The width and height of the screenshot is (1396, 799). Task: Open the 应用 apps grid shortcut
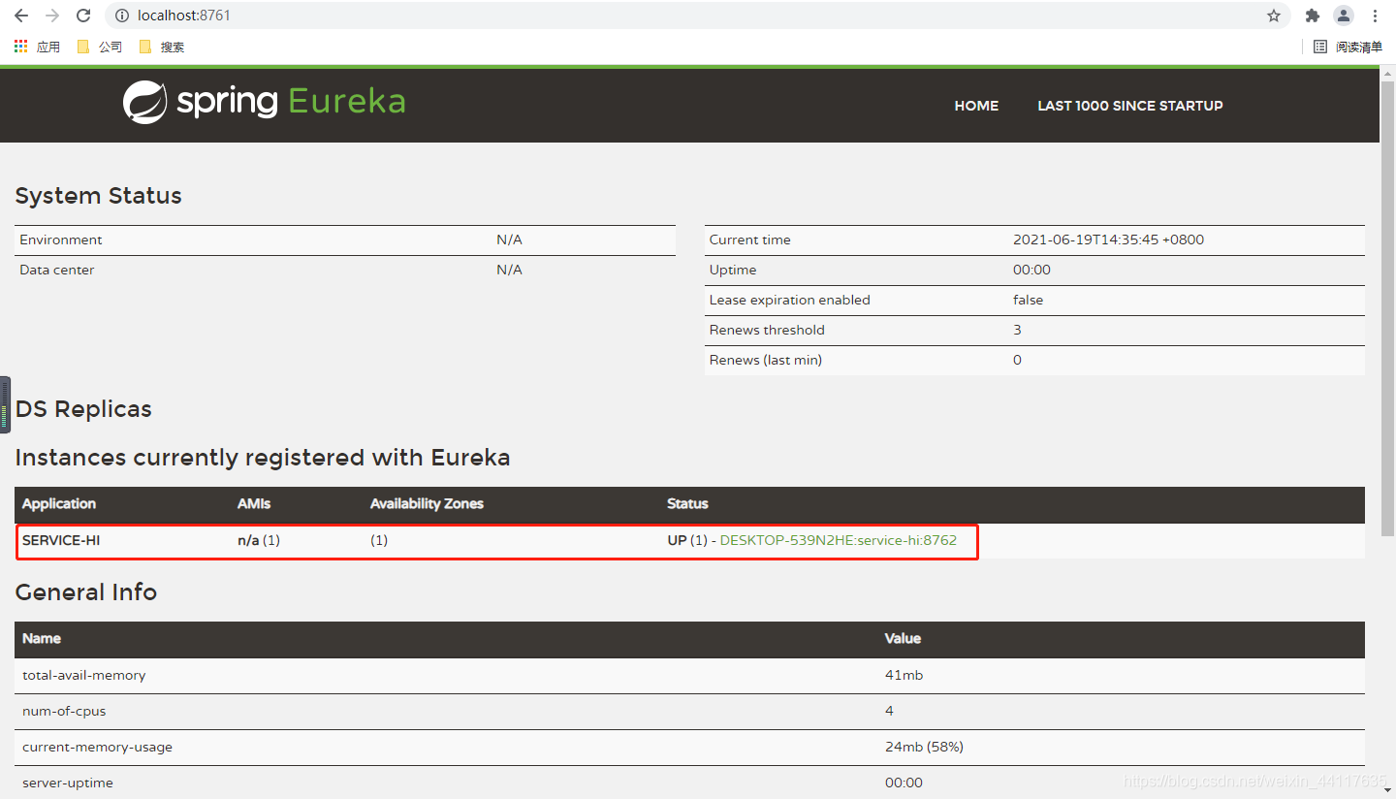[x=37, y=47]
